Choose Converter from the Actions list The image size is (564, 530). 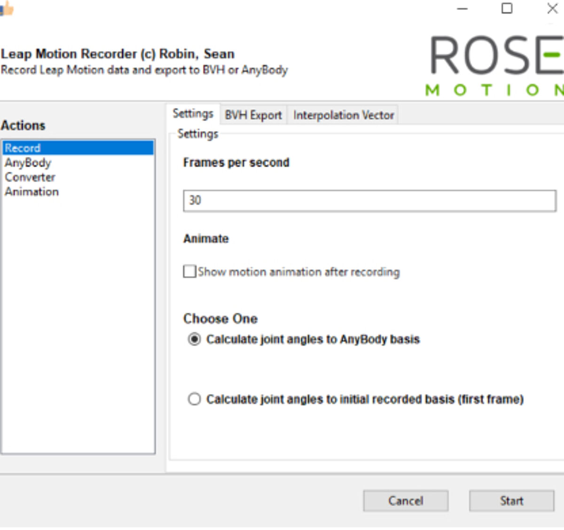click(x=78, y=177)
